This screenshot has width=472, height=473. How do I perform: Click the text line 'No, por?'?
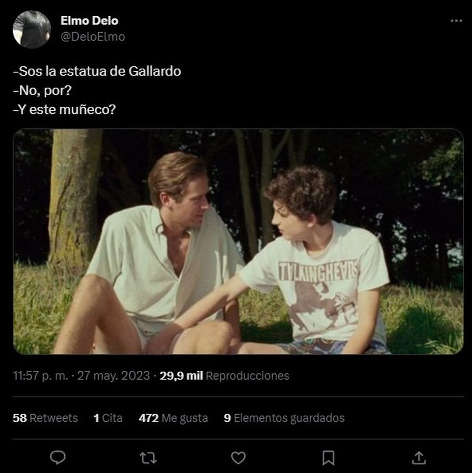tap(42, 91)
